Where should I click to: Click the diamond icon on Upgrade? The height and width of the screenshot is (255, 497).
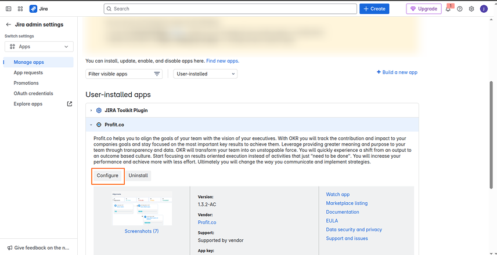tap(413, 9)
